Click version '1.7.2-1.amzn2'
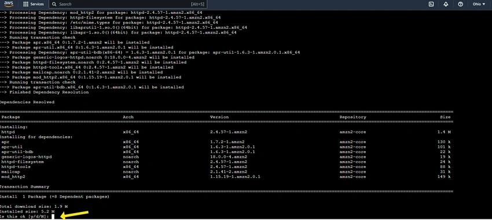492x220 pixels. [227, 142]
